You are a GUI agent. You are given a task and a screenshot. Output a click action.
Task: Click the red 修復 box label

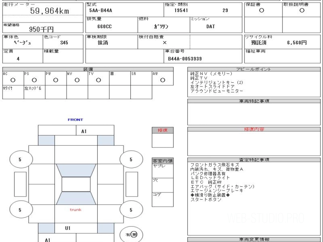coord(163,130)
